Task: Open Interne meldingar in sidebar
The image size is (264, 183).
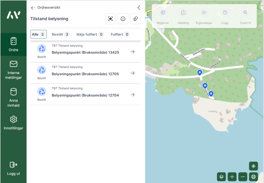Action: pyautogui.click(x=13, y=70)
